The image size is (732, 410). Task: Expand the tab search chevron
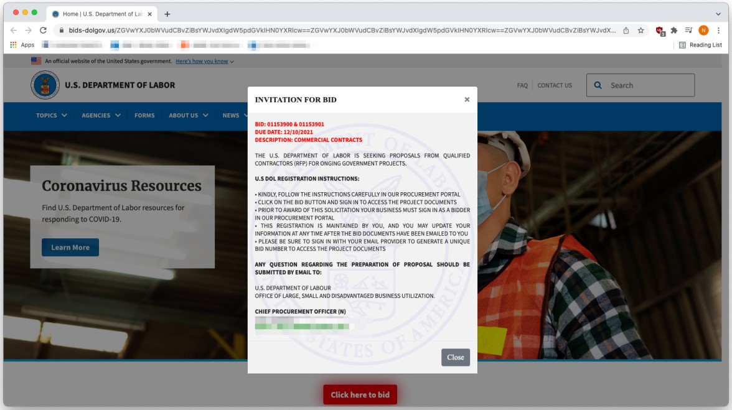718,14
